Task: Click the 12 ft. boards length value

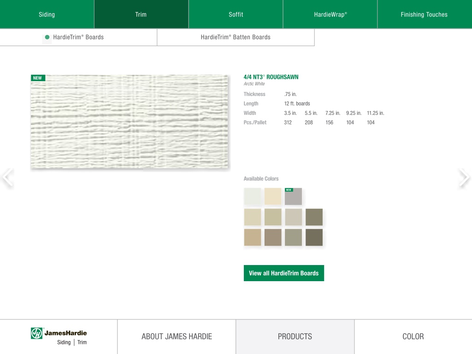Action: tap(297, 104)
